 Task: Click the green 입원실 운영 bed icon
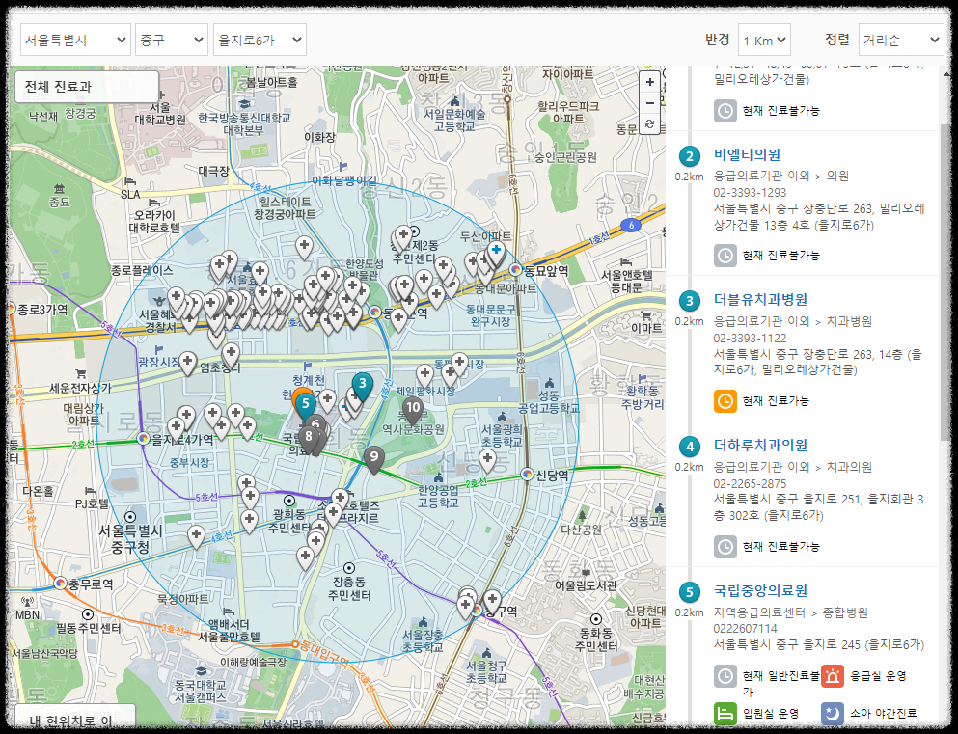pyautogui.click(x=725, y=713)
